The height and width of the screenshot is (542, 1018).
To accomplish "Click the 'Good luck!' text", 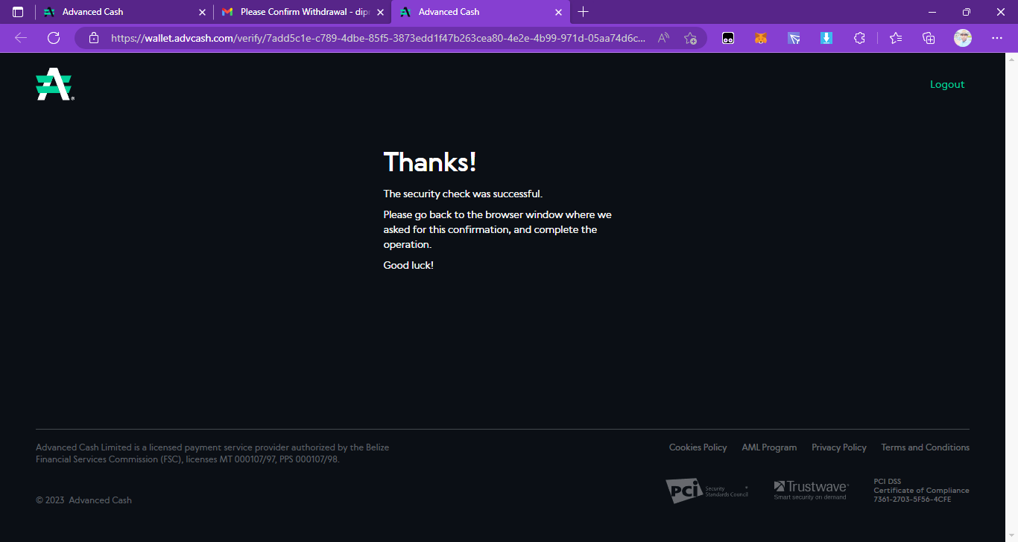I will point(408,265).
